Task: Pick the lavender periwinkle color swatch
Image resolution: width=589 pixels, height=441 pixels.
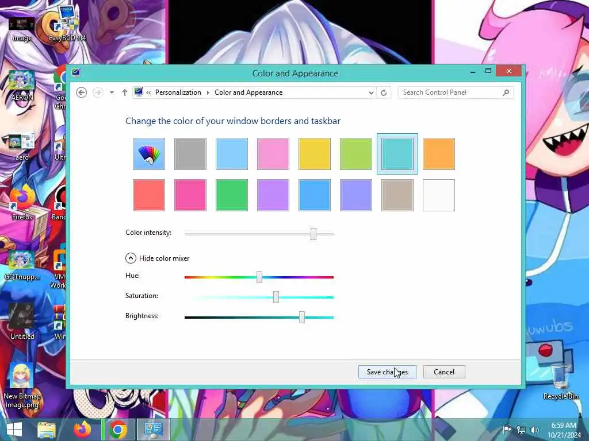Action: point(355,195)
